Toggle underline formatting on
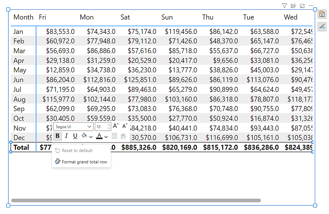 [76, 136]
